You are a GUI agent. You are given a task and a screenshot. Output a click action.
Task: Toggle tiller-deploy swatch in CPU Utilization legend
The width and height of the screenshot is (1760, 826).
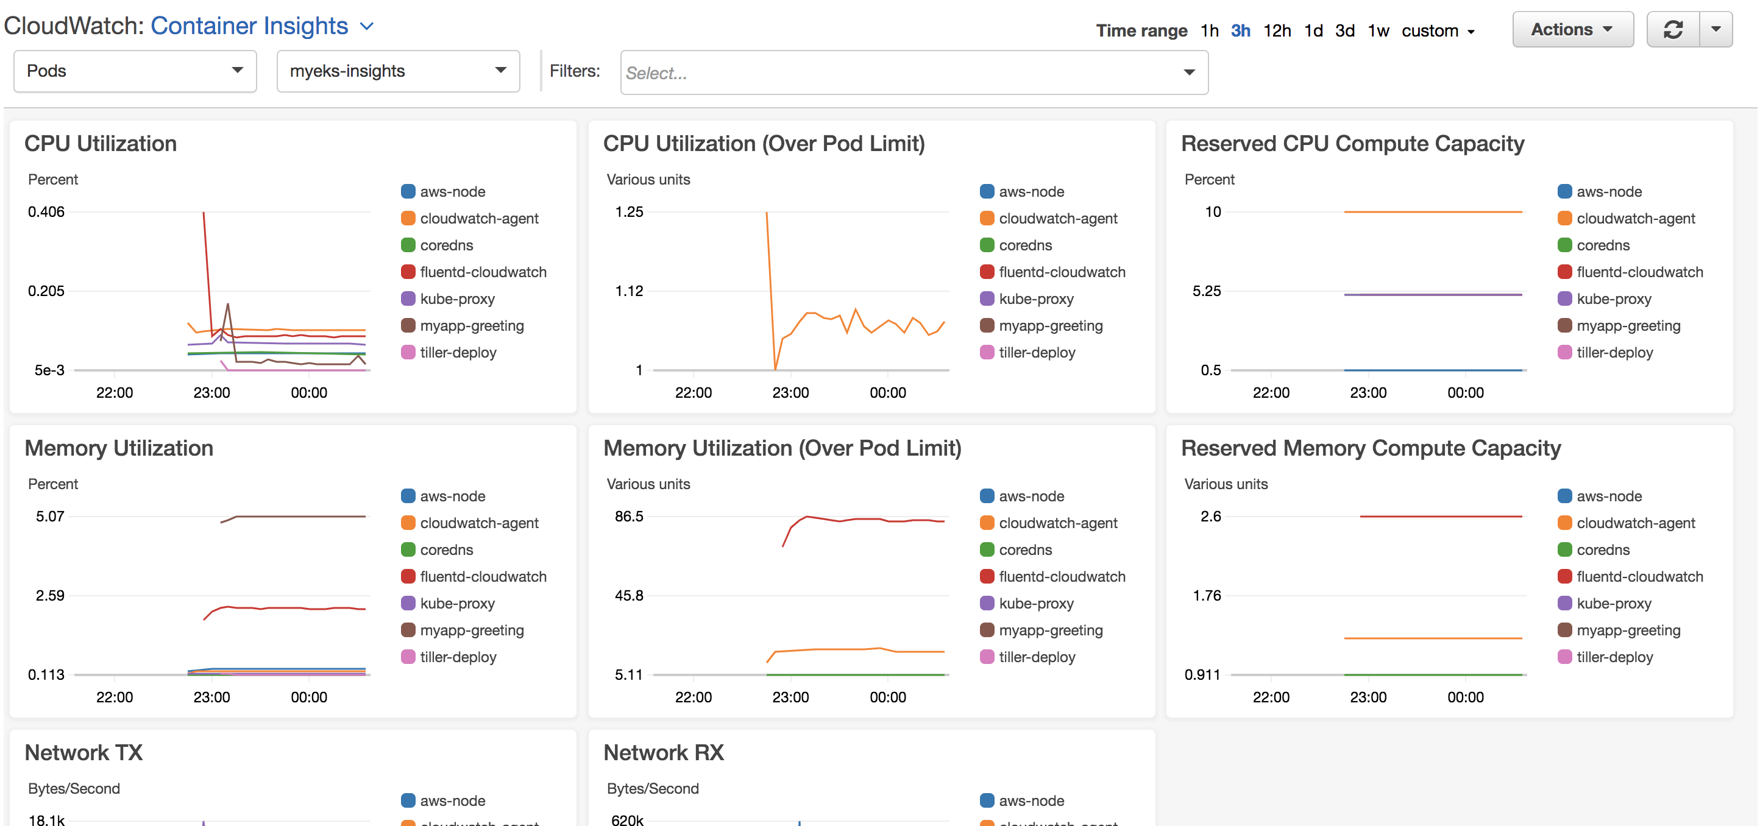tap(408, 352)
